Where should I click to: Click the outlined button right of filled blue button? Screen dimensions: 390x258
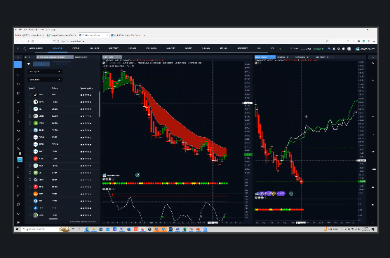tap(62, 64)
